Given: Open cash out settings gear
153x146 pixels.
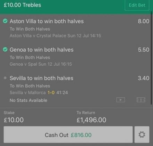Looking at the screenshot, I should (x=142, y=135).
